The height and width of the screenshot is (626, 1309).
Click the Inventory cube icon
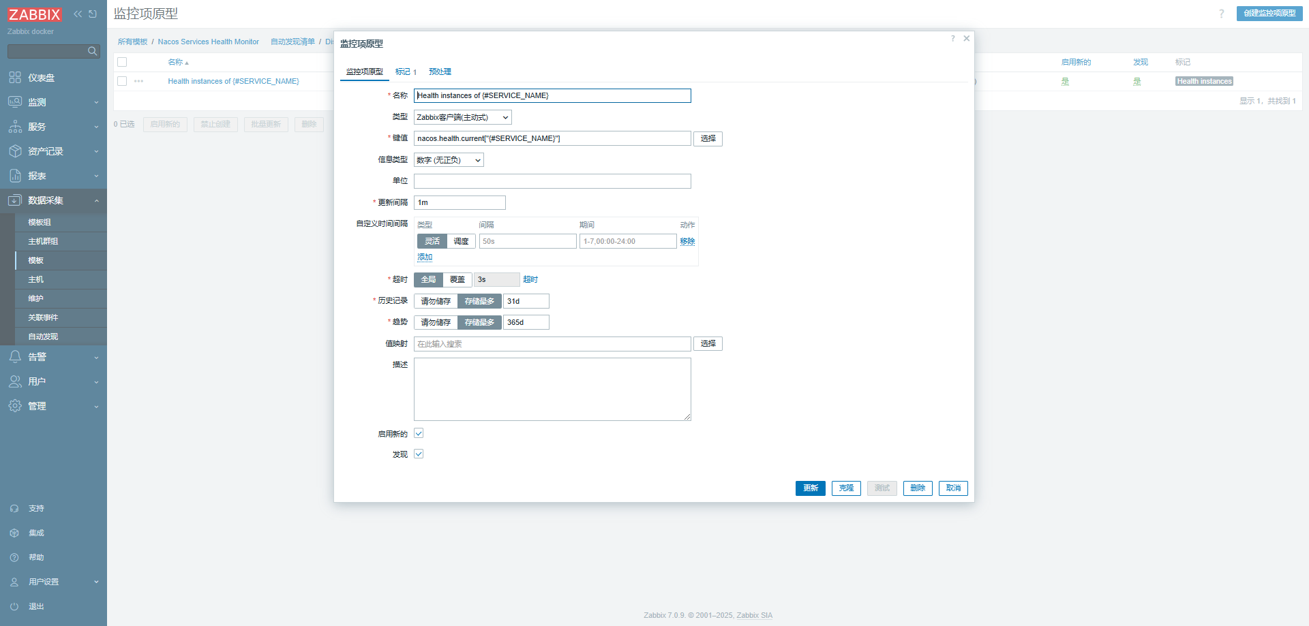point(15,151)
